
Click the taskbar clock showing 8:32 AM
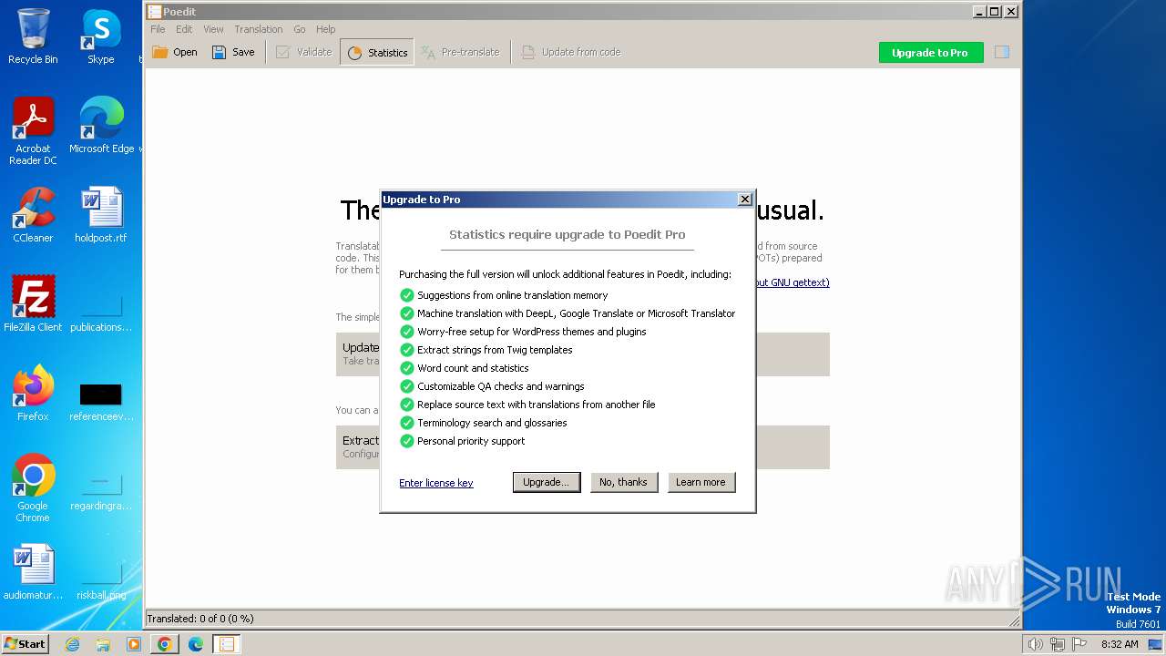pyautogui.click(x=1120, y=644)
